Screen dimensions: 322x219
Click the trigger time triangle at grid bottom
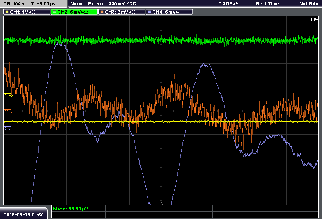(x=161, y=203)
